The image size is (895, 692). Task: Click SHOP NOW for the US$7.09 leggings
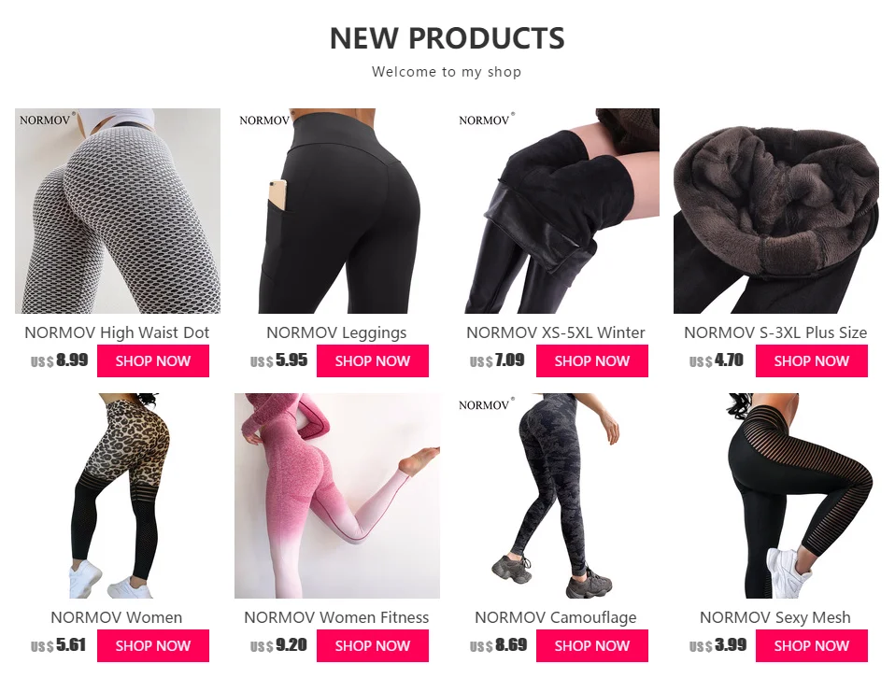(592, 360)
